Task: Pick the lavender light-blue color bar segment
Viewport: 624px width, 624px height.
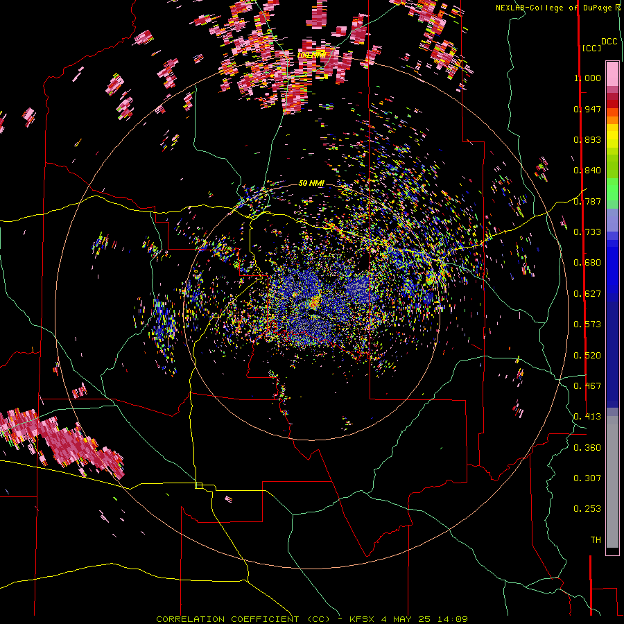Action: pos(612,221)
